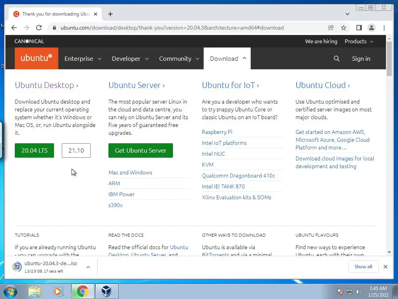Show all downloads
This screenshot has height=299, width=398.
[x=363, y=266]
